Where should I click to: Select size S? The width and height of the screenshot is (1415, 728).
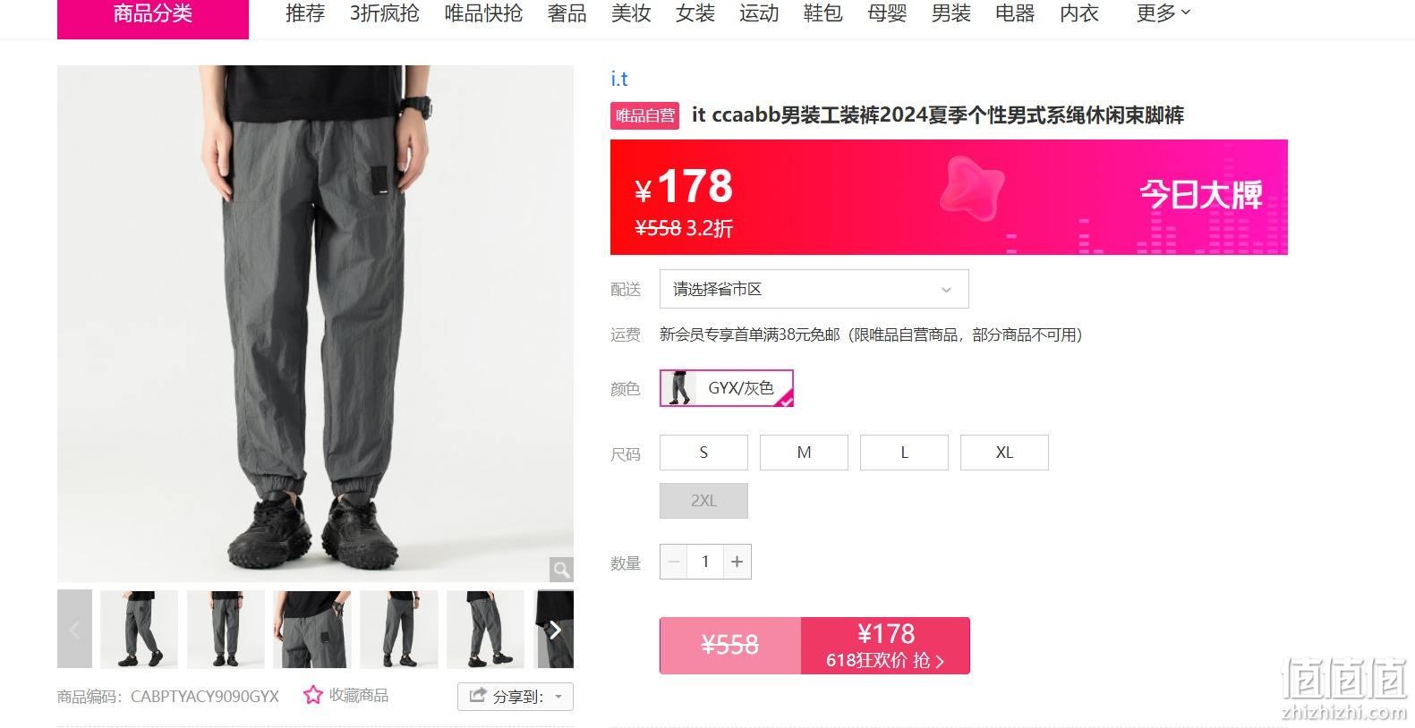[x=703, y=453]
